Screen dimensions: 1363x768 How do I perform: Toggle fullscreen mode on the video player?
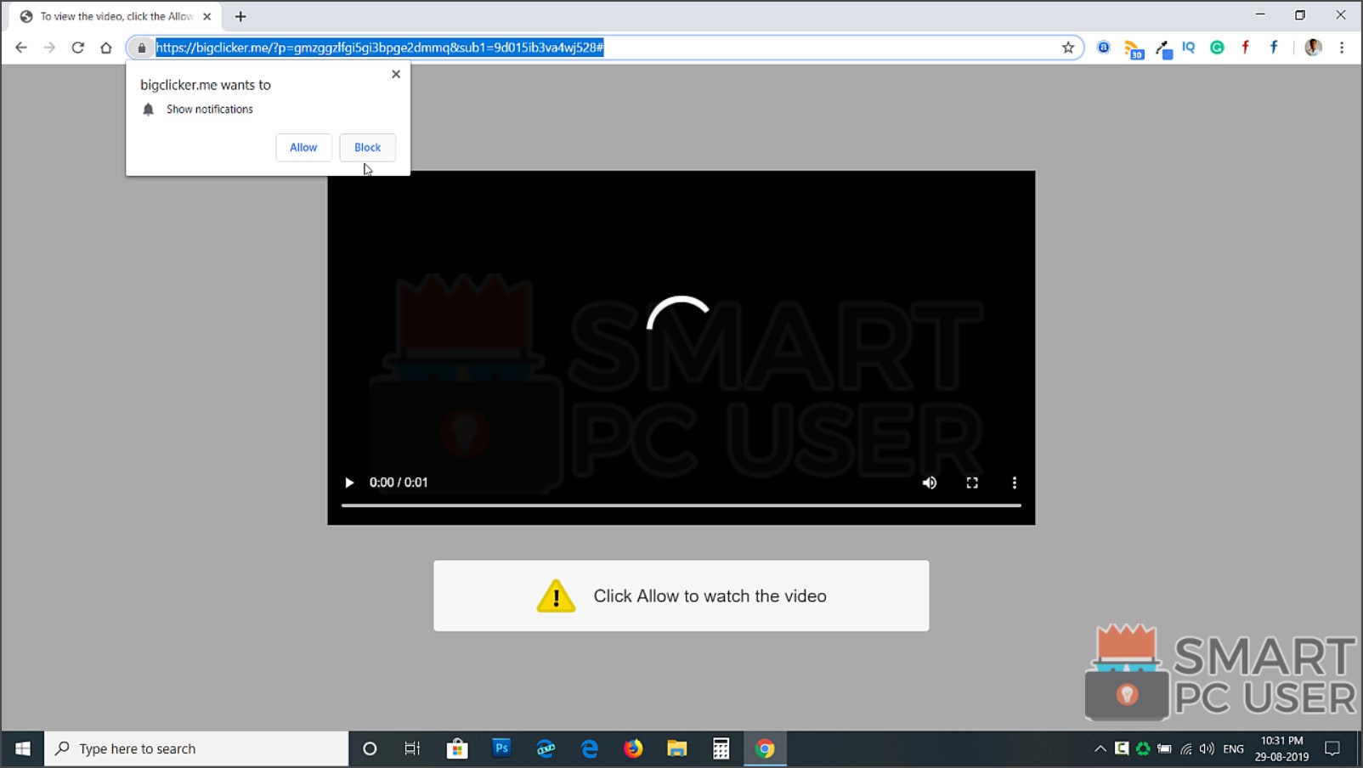(971, 483)
